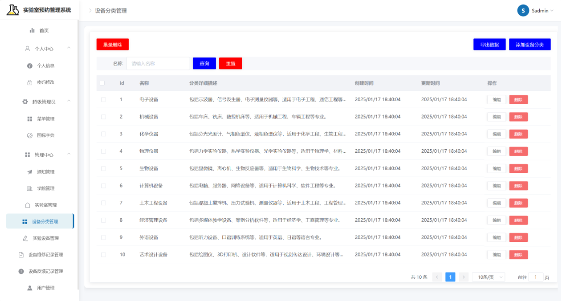Check the box for 电子设备 row

tap(103, 100)
